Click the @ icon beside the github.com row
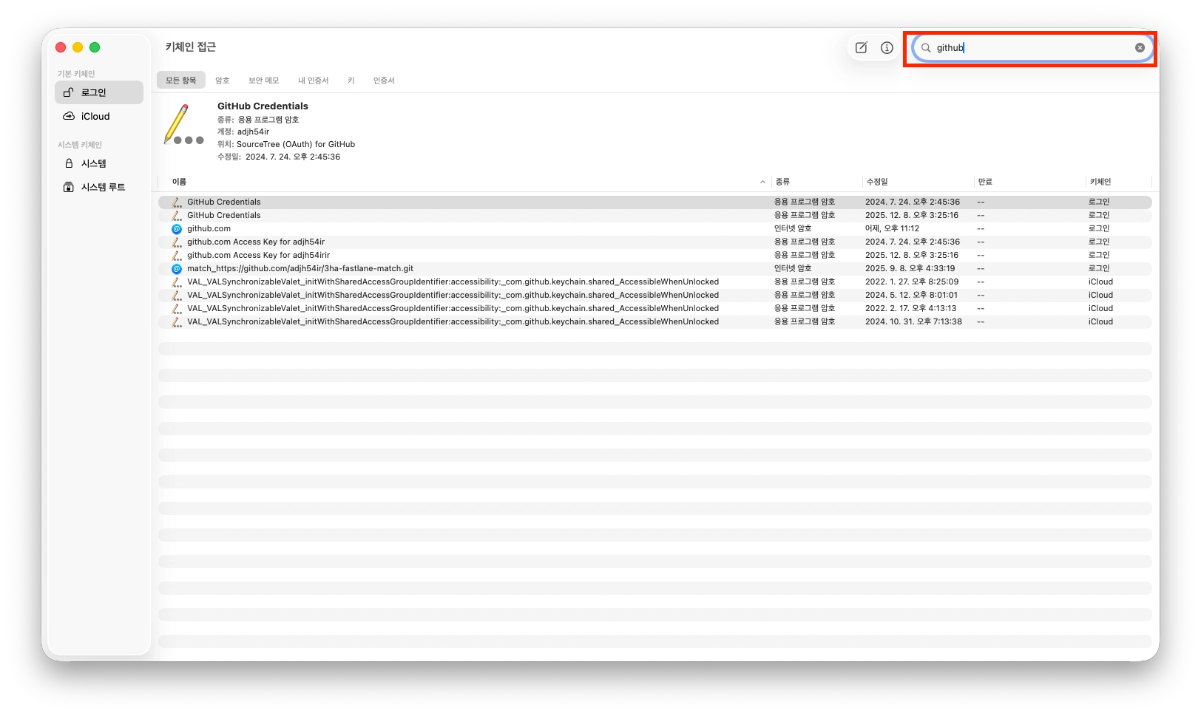 point(177,229)
